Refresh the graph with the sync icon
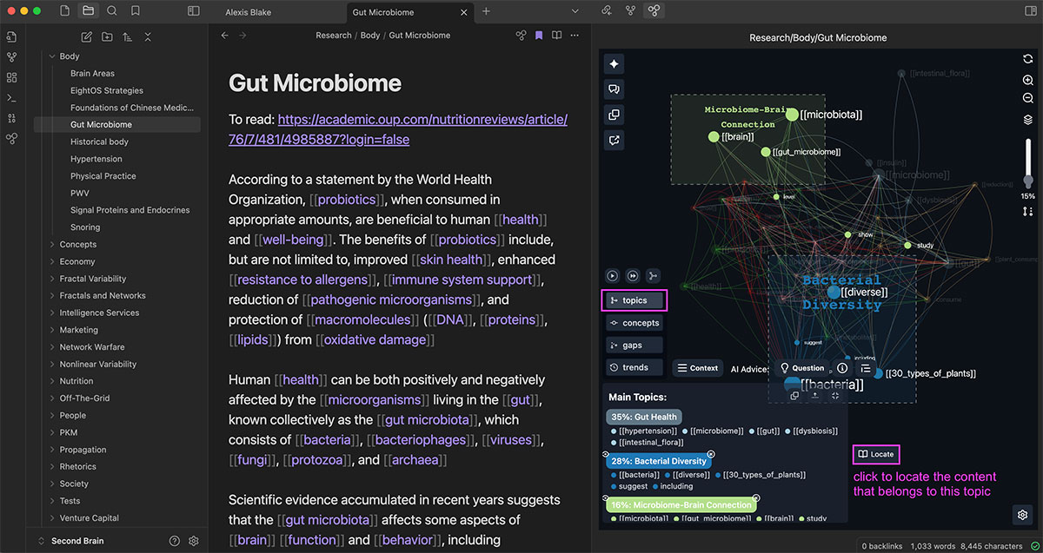The image size is (1043, 553). (1028, 58)
